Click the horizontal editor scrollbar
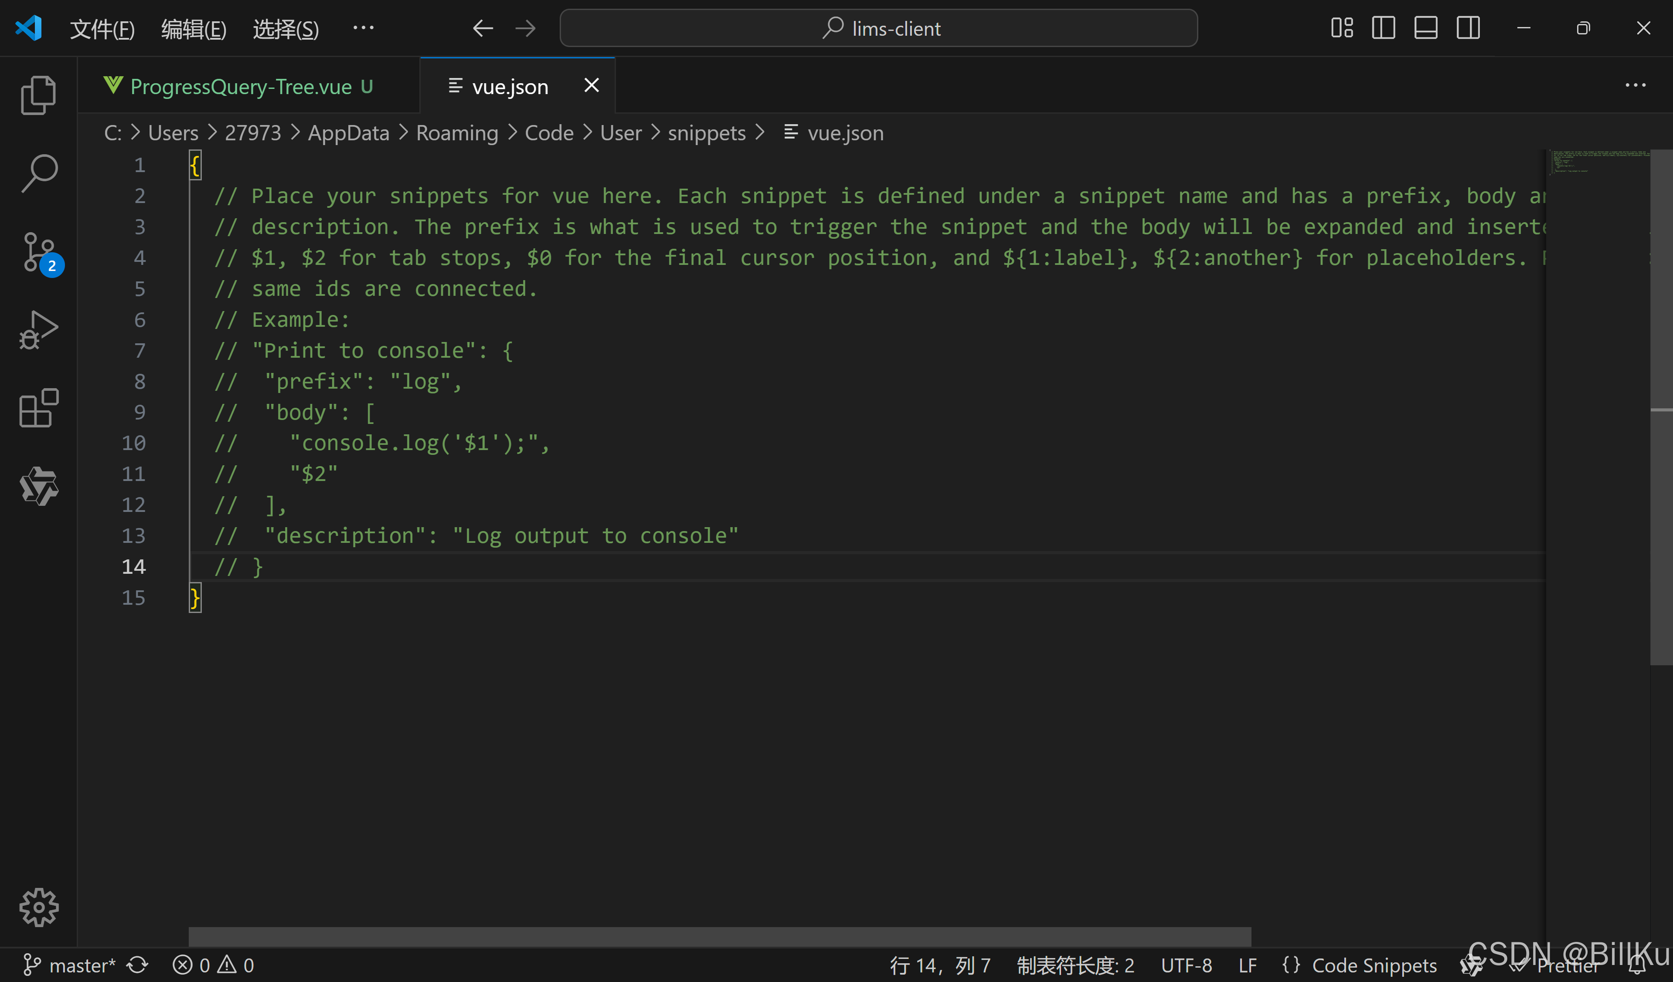1673x982 pixels. 720,936
